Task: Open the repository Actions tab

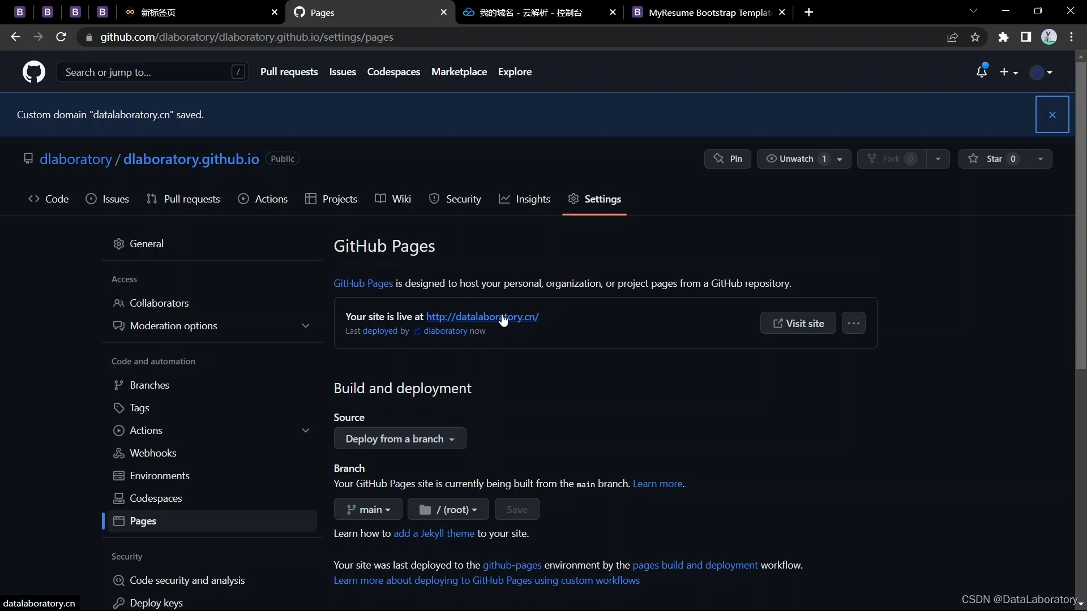Action: (x=263, y=199)
